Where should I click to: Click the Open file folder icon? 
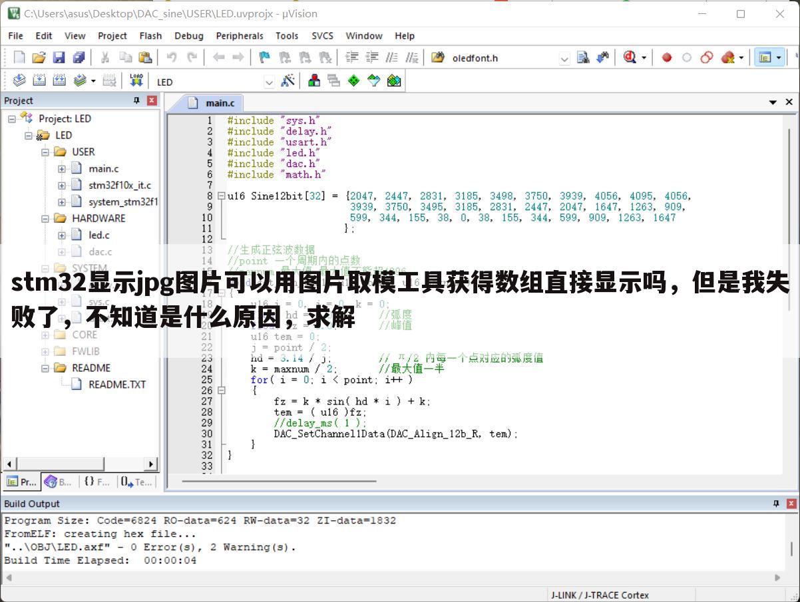pos(39,58)
